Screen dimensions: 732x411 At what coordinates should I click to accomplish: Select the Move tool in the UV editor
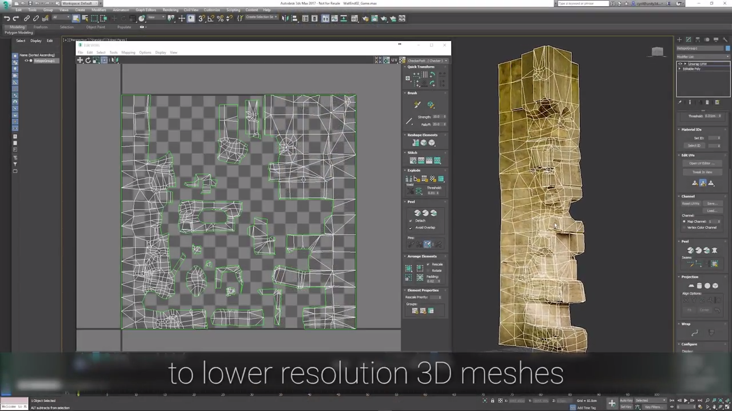pos(80,60)
